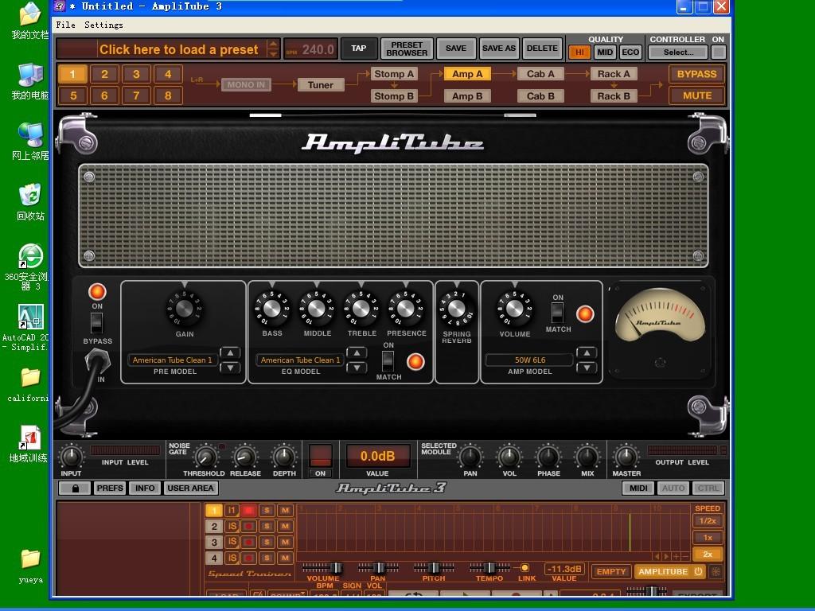Click the MIDI button
815x611 pixels.
(638, 488)
